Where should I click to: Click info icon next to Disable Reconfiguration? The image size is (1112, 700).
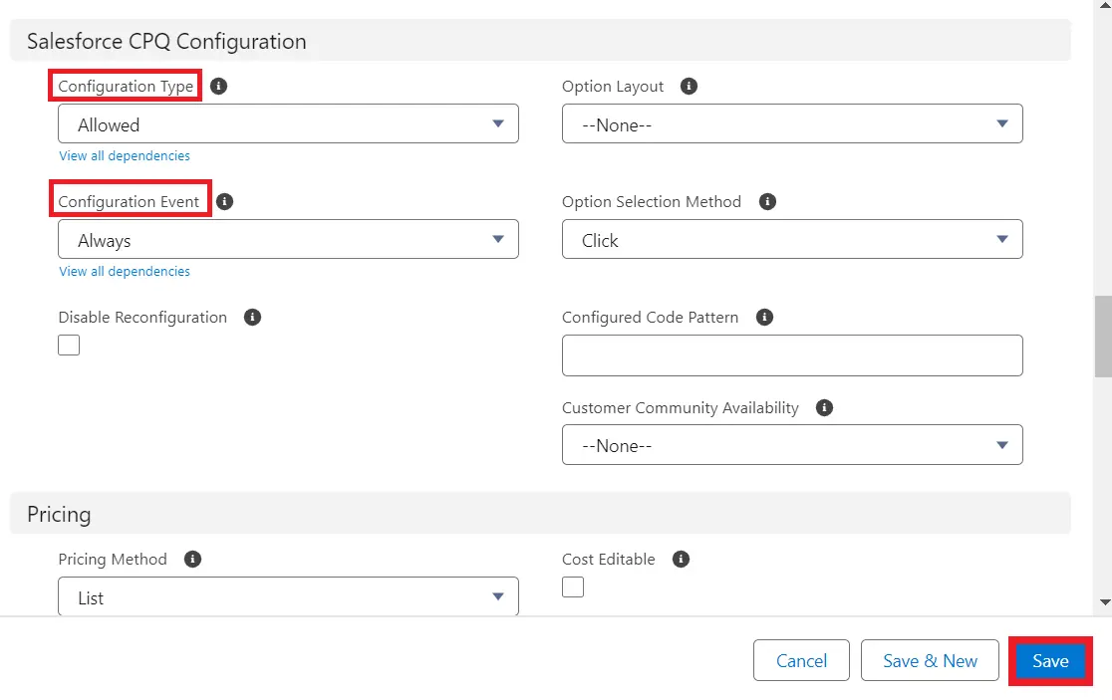[253, 318]
